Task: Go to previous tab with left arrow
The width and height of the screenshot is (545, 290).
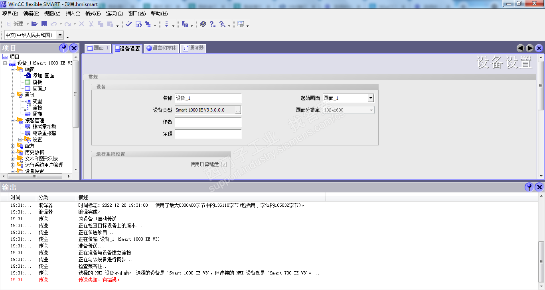Action: click(x=520, y=48)
